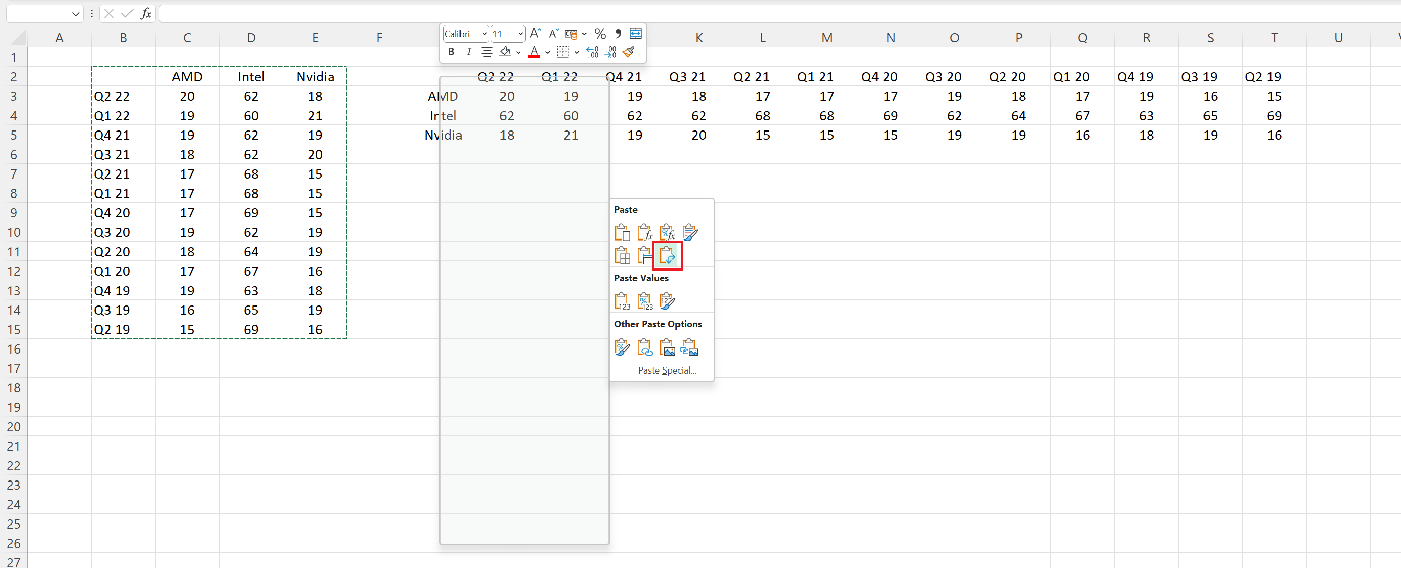Choose Paste as Picture option
This screenshot has width=1401, height=568.
[x=667, y=346]
